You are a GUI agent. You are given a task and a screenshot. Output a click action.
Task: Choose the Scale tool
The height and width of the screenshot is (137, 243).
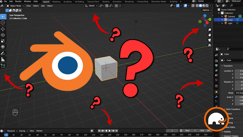pos(3,41)
